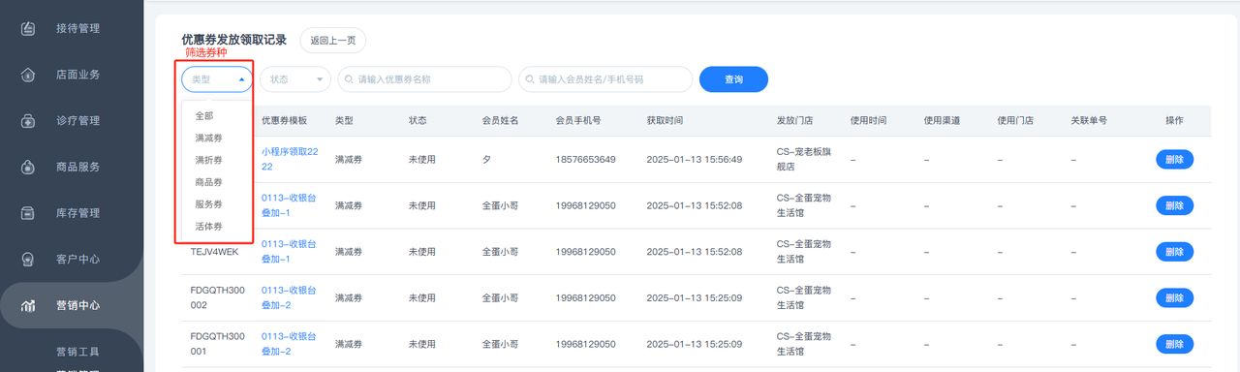
Task: Delete the FDGQTH300001 coupon record
Action: click(1174, 344)
